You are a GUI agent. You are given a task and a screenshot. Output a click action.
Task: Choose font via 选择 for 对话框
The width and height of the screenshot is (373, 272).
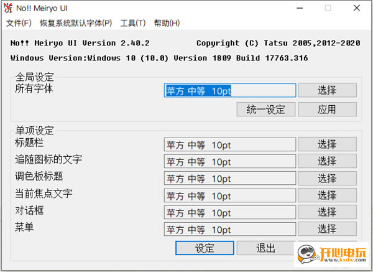[x=327, y=212]
